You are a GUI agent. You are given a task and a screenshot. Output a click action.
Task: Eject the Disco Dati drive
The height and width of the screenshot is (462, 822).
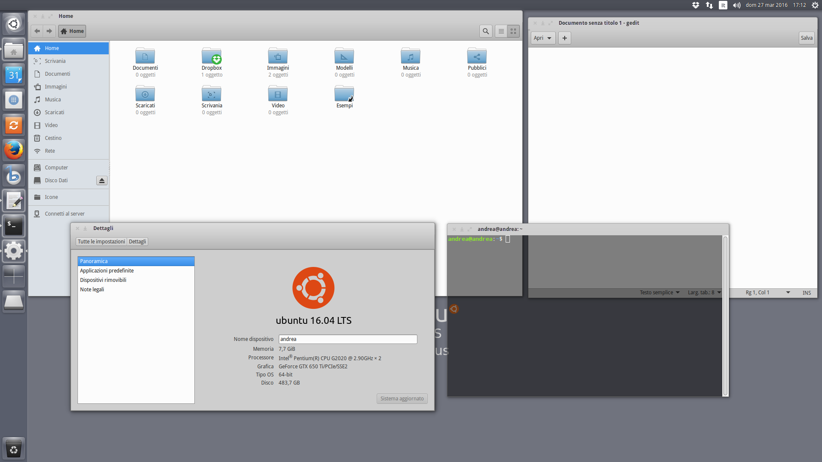click(x=102, y=181)
